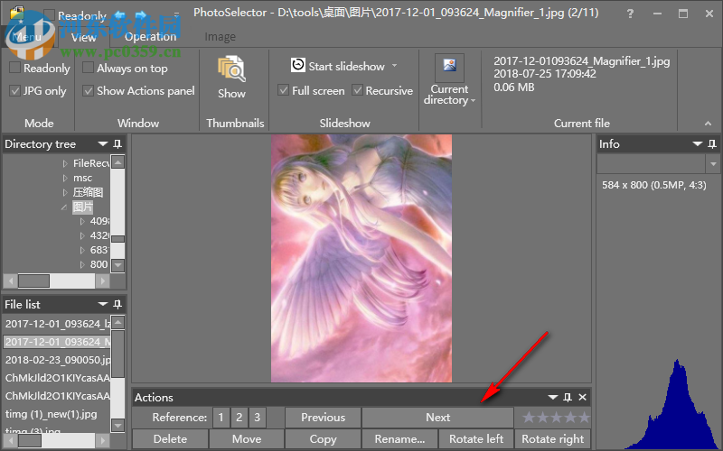The image size is (723, 451).
Task: Select the 图片 folder in the tree
Action: click(82, 207)
